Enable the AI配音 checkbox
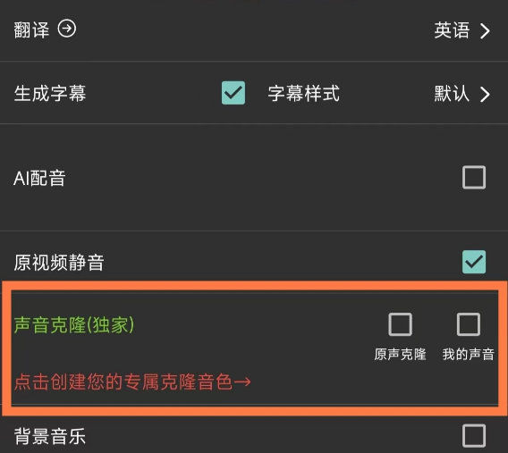508x453 pixels. 474,177
